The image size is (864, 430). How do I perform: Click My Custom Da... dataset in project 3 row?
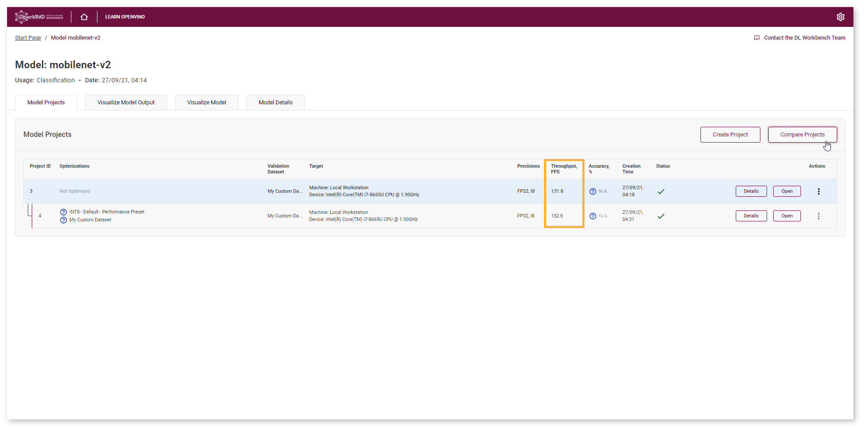coord(285,191)
